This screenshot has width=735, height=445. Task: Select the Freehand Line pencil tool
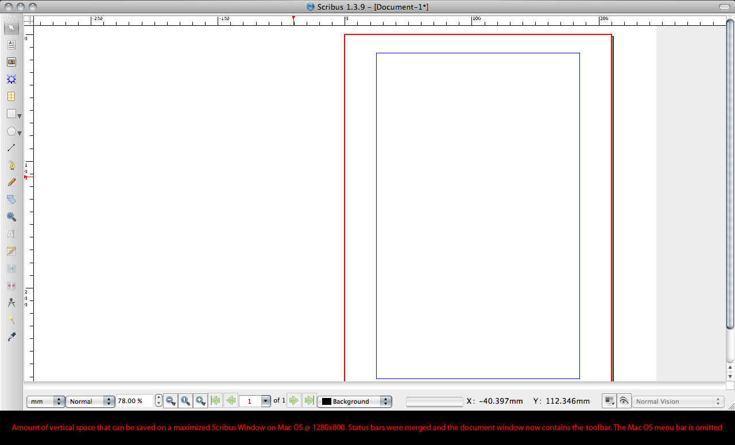coord(11,182)
